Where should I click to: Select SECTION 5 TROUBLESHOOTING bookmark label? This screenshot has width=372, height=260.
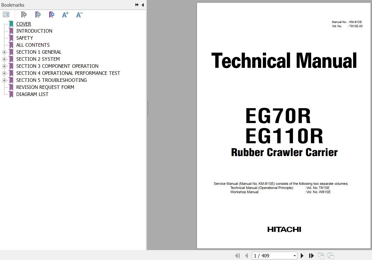(52, 80)
